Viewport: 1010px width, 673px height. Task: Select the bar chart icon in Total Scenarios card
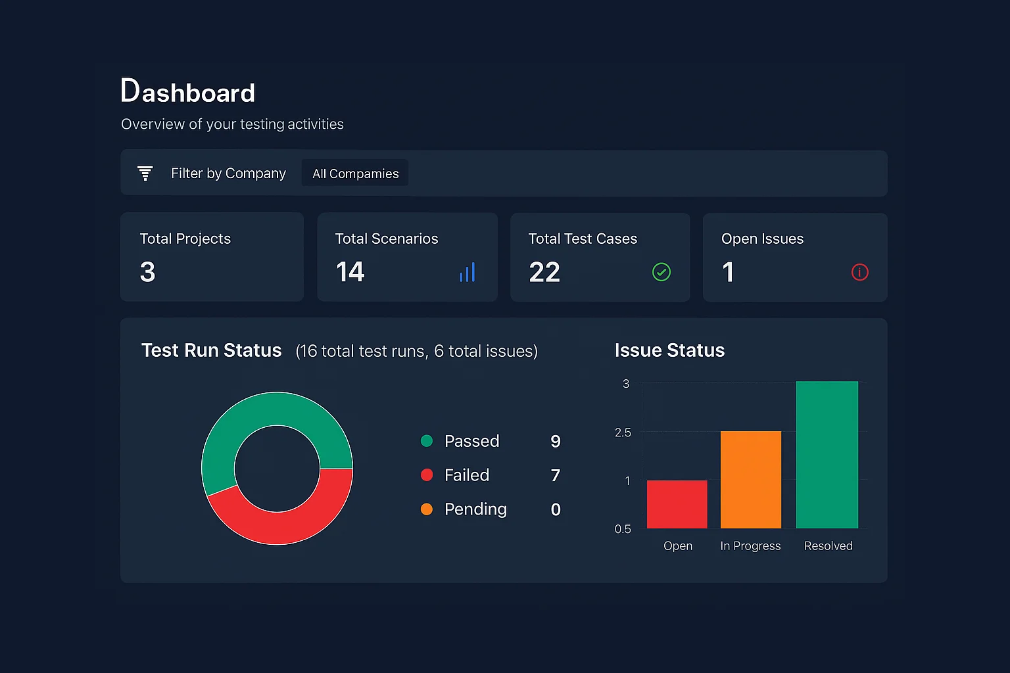467,271
